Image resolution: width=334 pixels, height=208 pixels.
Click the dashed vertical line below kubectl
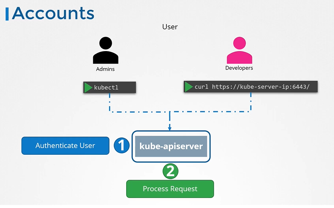coord(109,102)
